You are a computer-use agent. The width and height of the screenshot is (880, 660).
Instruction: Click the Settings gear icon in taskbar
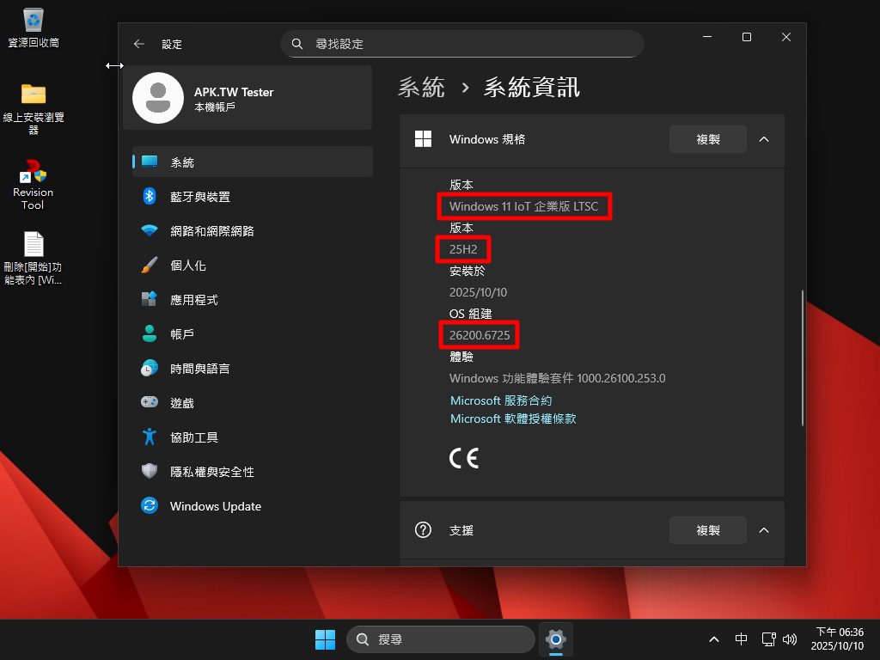pos(556,639)
